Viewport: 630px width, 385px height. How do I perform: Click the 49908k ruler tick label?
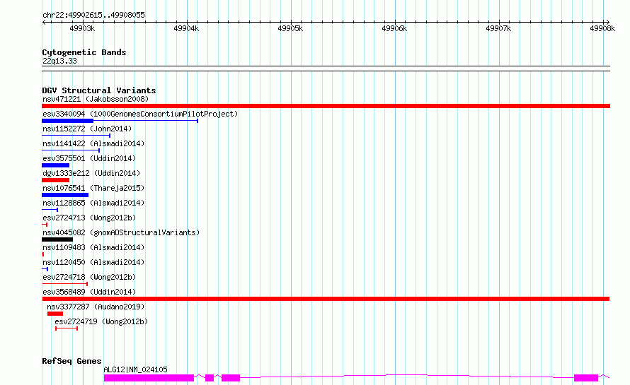click(x=602, y=28)
